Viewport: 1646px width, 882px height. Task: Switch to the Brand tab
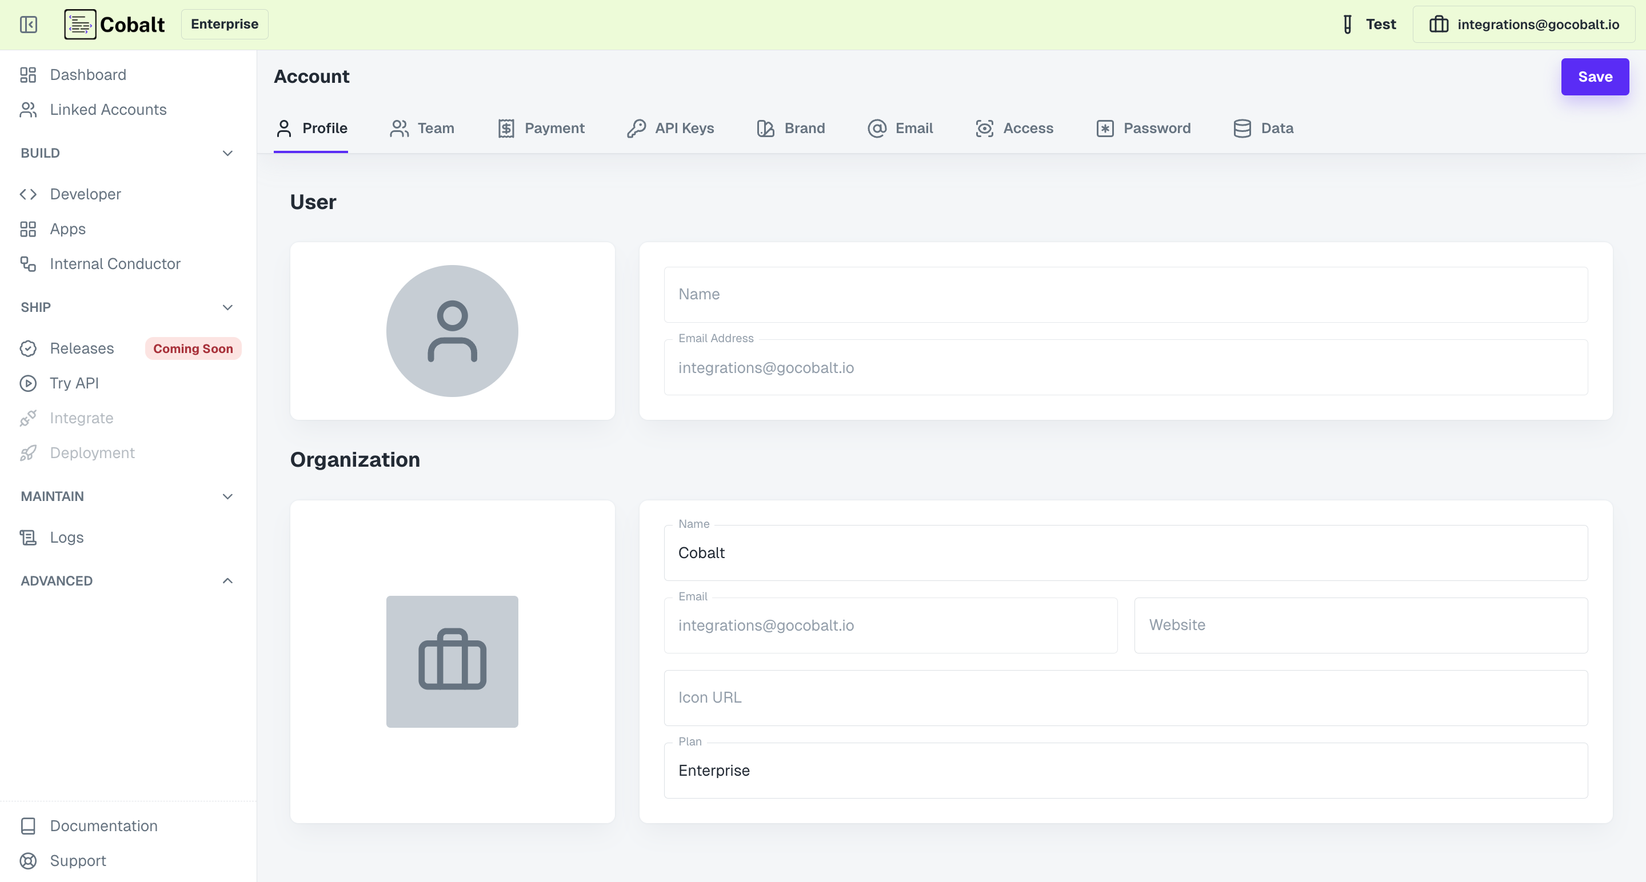coord(790,129)
